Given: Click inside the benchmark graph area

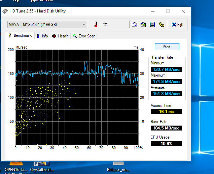Looking at the screenshot, I should coord(77,97).
